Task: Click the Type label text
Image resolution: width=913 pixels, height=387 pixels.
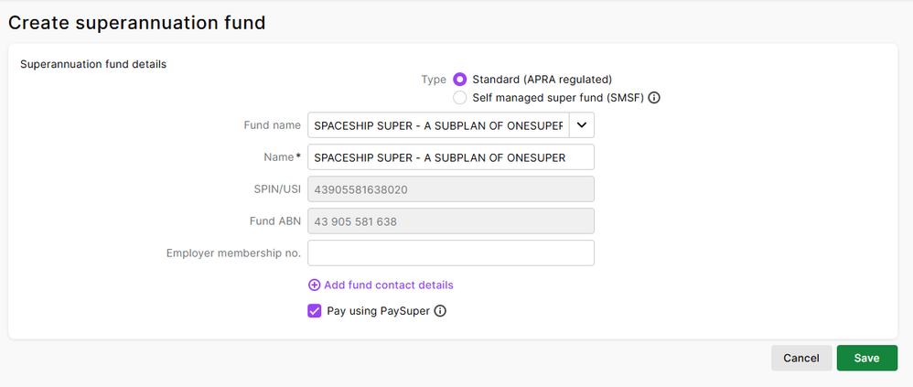Action: [x=434, y=80]
